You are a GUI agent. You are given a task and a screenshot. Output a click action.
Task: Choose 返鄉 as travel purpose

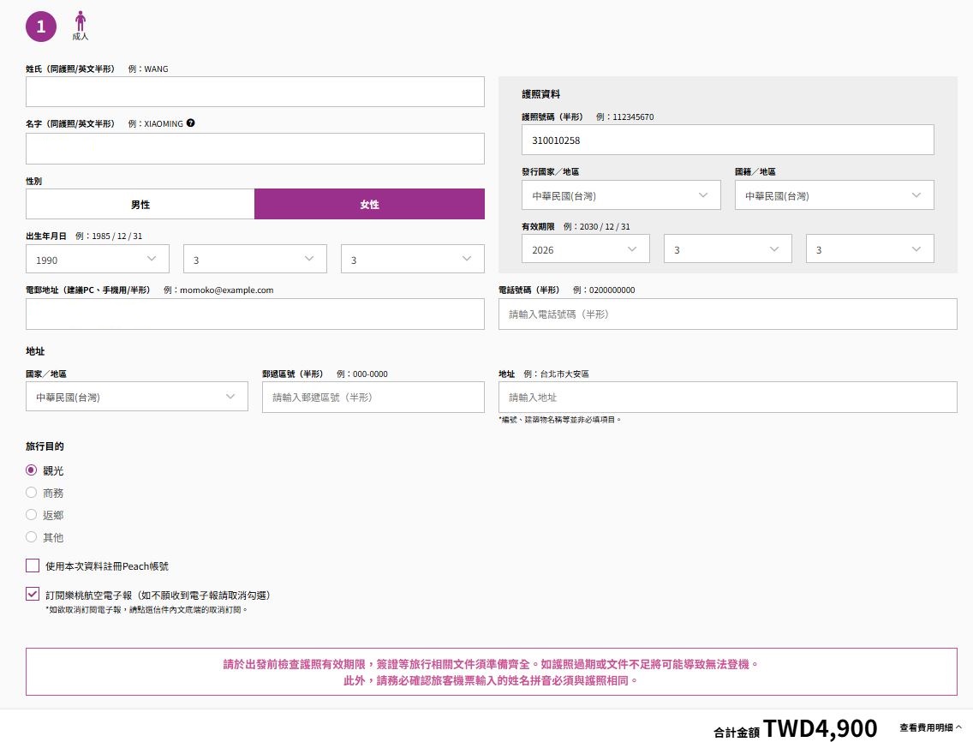pos(31,515)
